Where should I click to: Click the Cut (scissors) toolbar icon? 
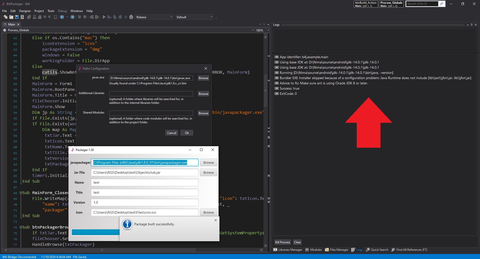pyautogui.click(x=34, y=17)
